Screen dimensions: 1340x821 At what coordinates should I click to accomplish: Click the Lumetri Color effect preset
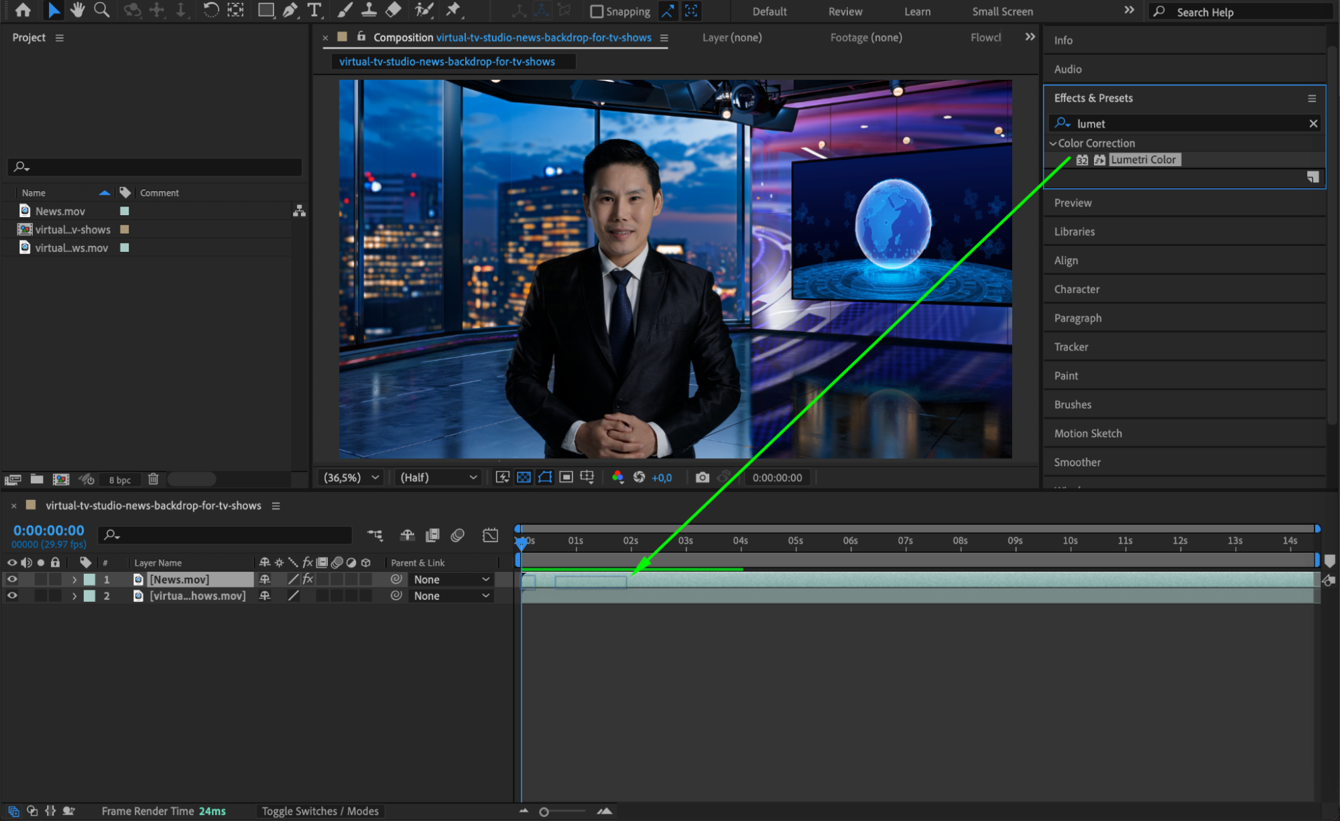coord(1143,160)
